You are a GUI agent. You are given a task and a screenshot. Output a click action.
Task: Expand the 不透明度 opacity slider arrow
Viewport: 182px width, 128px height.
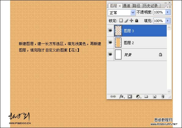(168, 12)
